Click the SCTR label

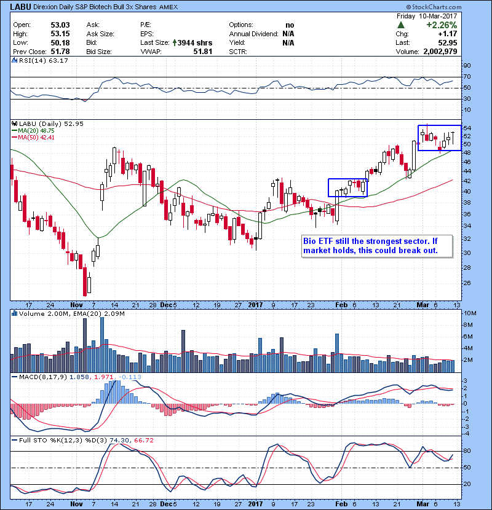pos(238,52)
